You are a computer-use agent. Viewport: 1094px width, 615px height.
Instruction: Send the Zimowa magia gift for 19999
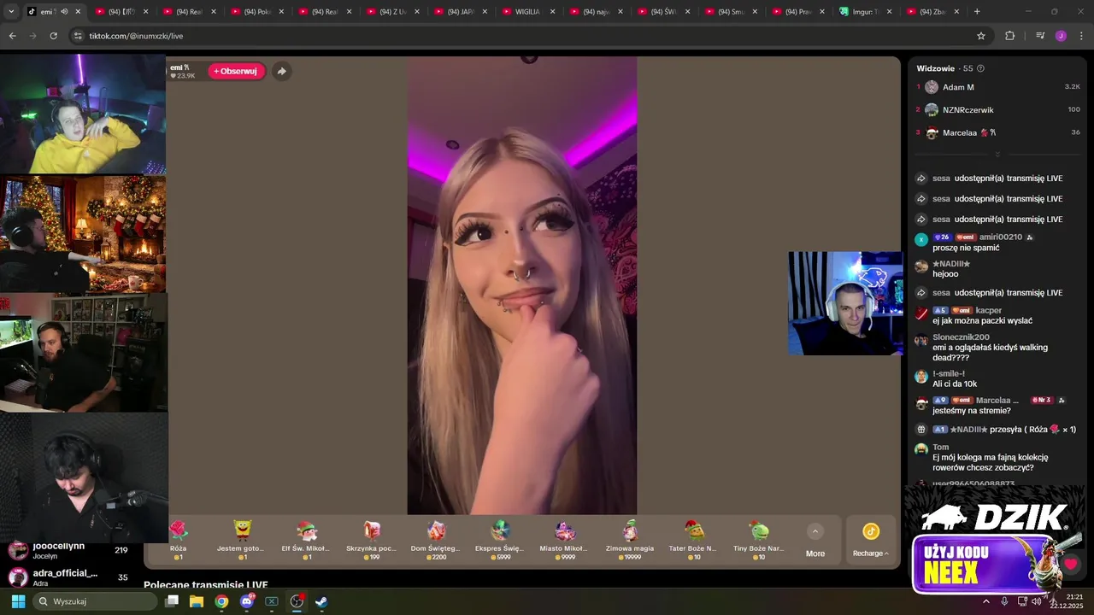[x=630, y=540]
